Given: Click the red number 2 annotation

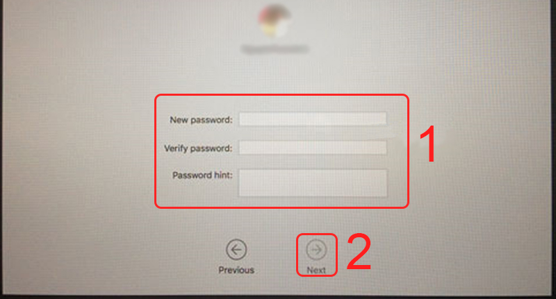Looking at the screenshot, I should coord(359,252).
